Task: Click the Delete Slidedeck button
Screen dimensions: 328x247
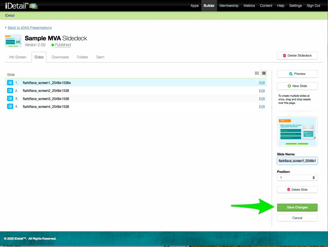Action: tap(297, 56)
